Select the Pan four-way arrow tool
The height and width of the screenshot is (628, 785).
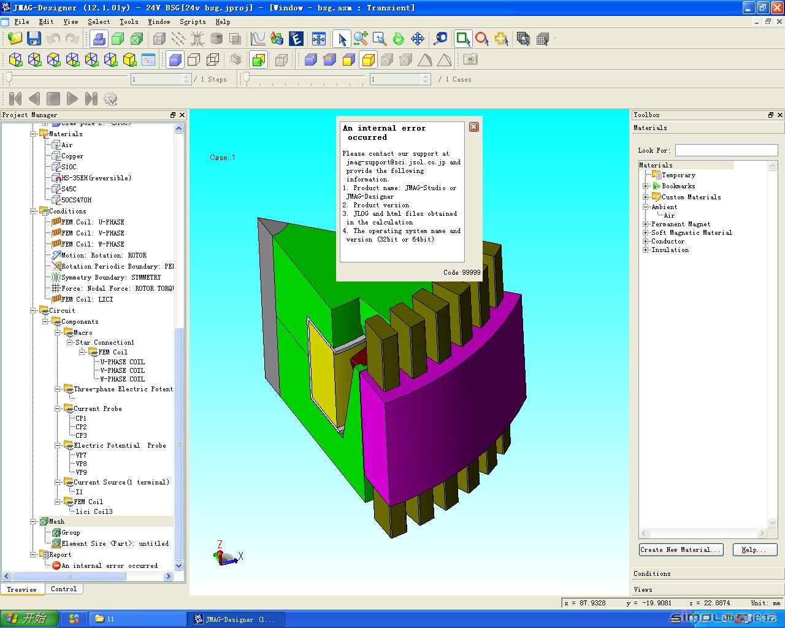(x=418, y=39)
